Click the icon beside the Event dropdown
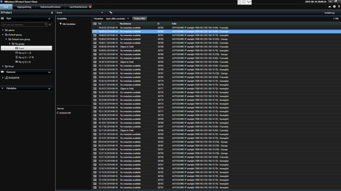341x191 pixels. 110,13
